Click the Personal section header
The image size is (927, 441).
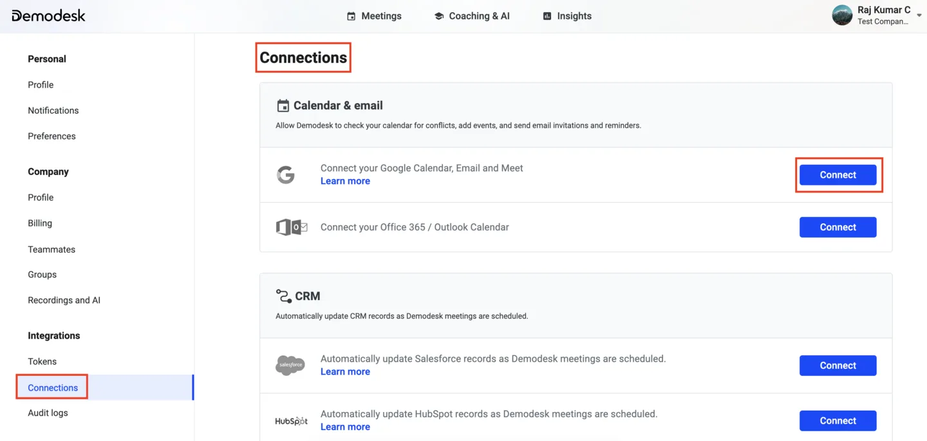47,59
